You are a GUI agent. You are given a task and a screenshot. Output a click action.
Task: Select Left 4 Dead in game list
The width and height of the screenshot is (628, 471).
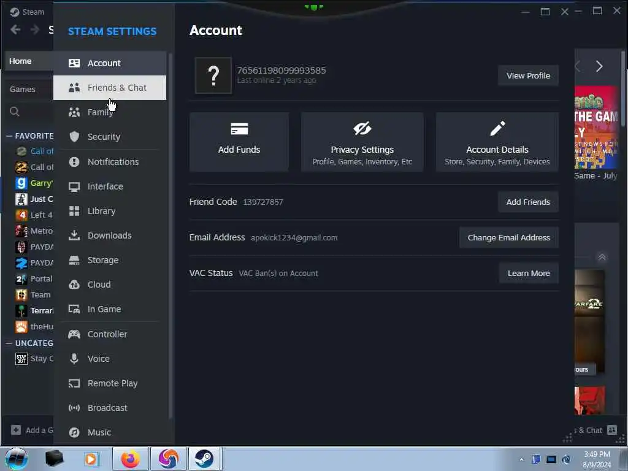(x=34, y=215)
